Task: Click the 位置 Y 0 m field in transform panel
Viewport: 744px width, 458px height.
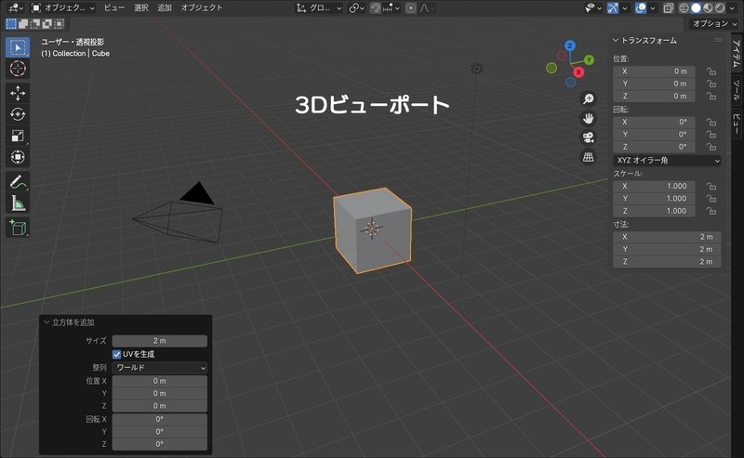Action: 654,84
